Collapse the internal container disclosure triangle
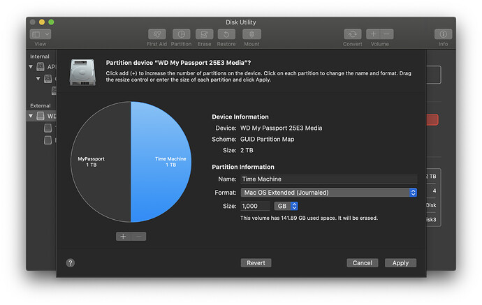 pyautogui.click(x=38, y=79)
